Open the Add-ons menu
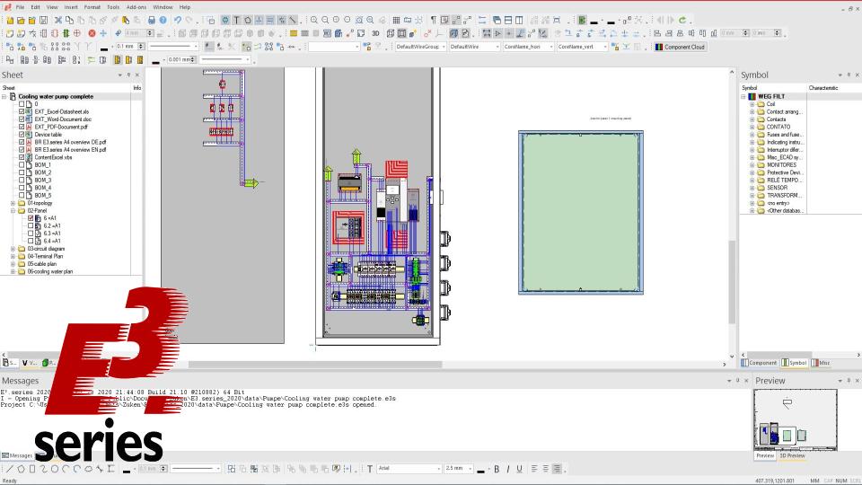The height and width of the screenshot is (485, 862). click(136, 7)
